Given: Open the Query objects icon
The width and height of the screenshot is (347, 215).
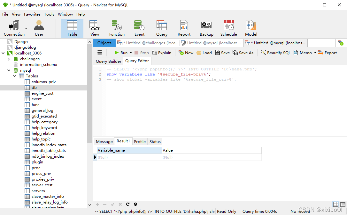Looking at the screenshot, I should [162, 28].
